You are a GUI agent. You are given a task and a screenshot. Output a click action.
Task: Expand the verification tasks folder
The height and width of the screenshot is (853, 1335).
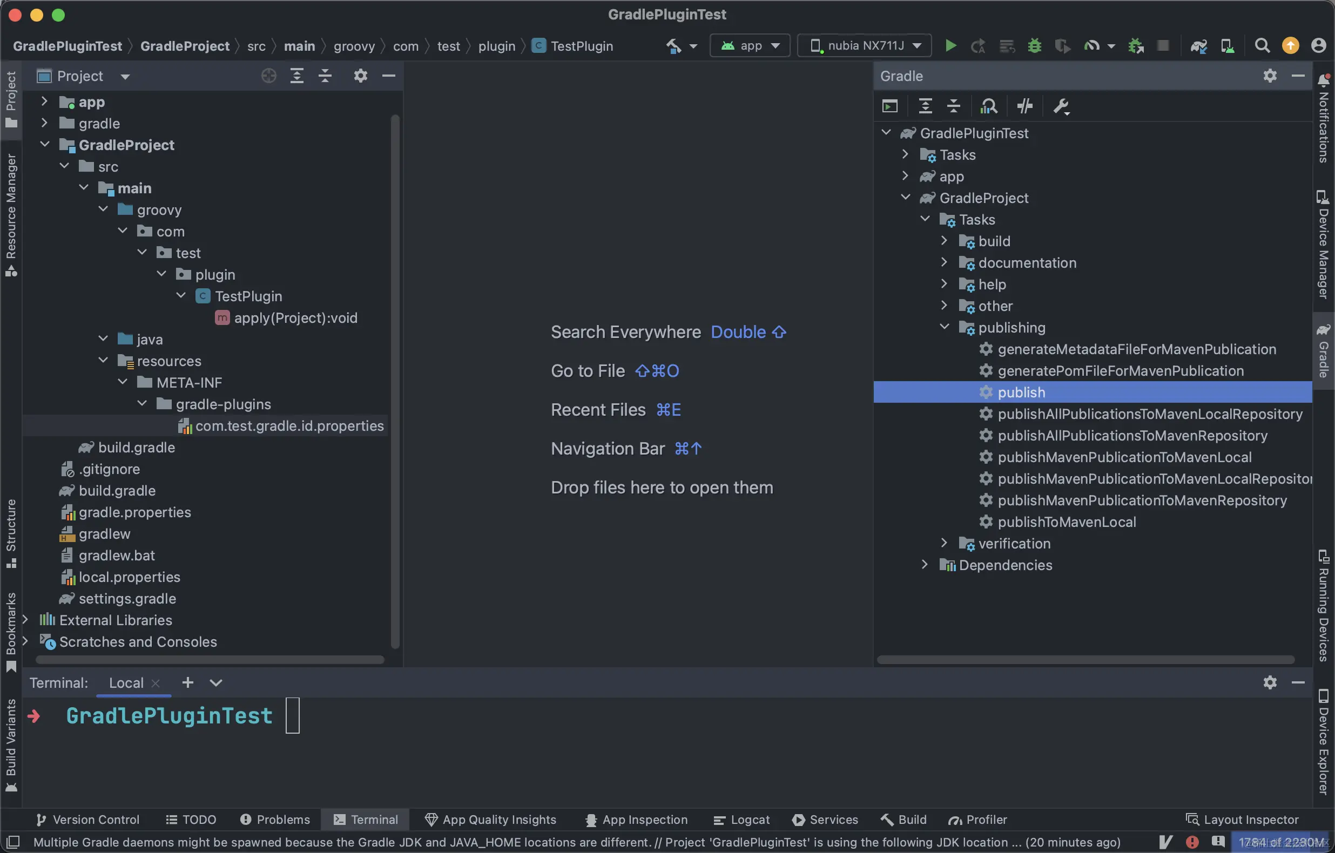coord(945,543)
